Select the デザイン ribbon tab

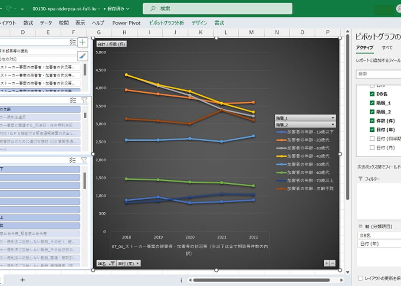click(199, 23)
